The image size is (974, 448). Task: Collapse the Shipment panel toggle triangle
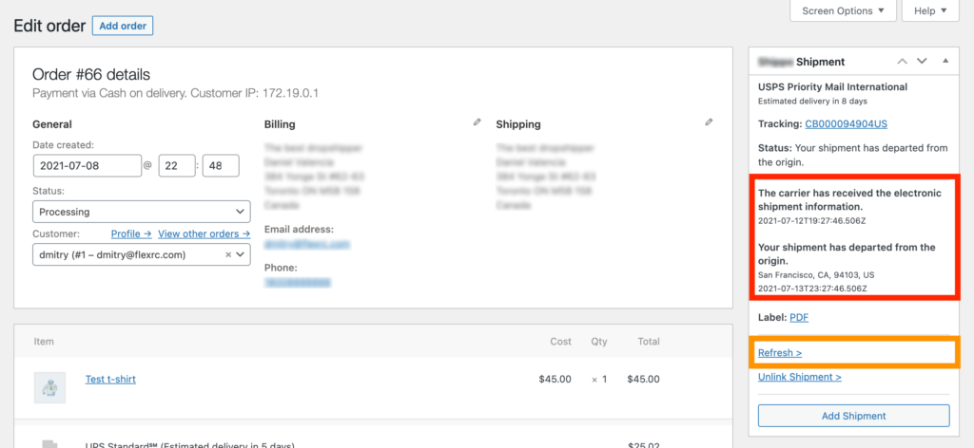[945, 61]
